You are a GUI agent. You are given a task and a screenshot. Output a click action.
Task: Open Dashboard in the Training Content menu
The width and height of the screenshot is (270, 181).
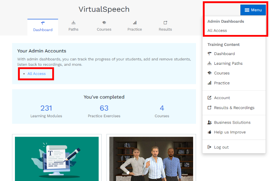coord(224,54)
